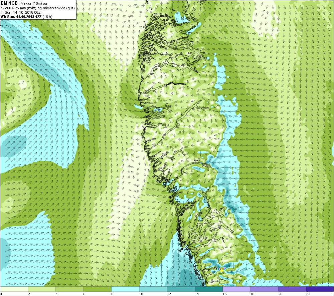Screen dimensions: 334x296
Task: Click the '(+6 h)' forecast offset text
Action: pos(47,17)
